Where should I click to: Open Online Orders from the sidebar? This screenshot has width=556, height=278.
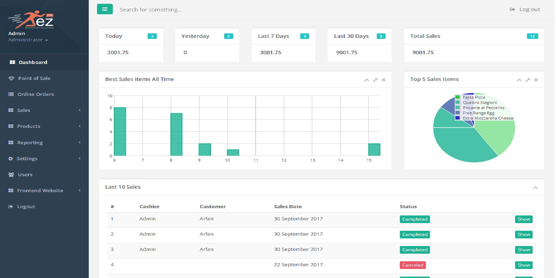(x=35, y=94)
